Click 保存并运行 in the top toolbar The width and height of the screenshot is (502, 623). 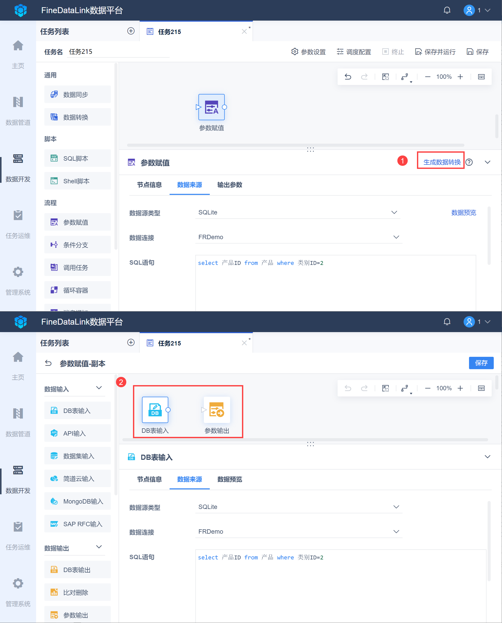[435, 52]
